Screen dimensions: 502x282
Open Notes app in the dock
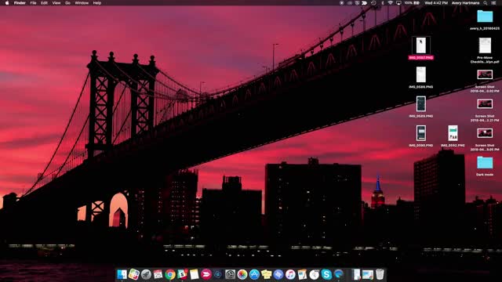pos(194,274)
